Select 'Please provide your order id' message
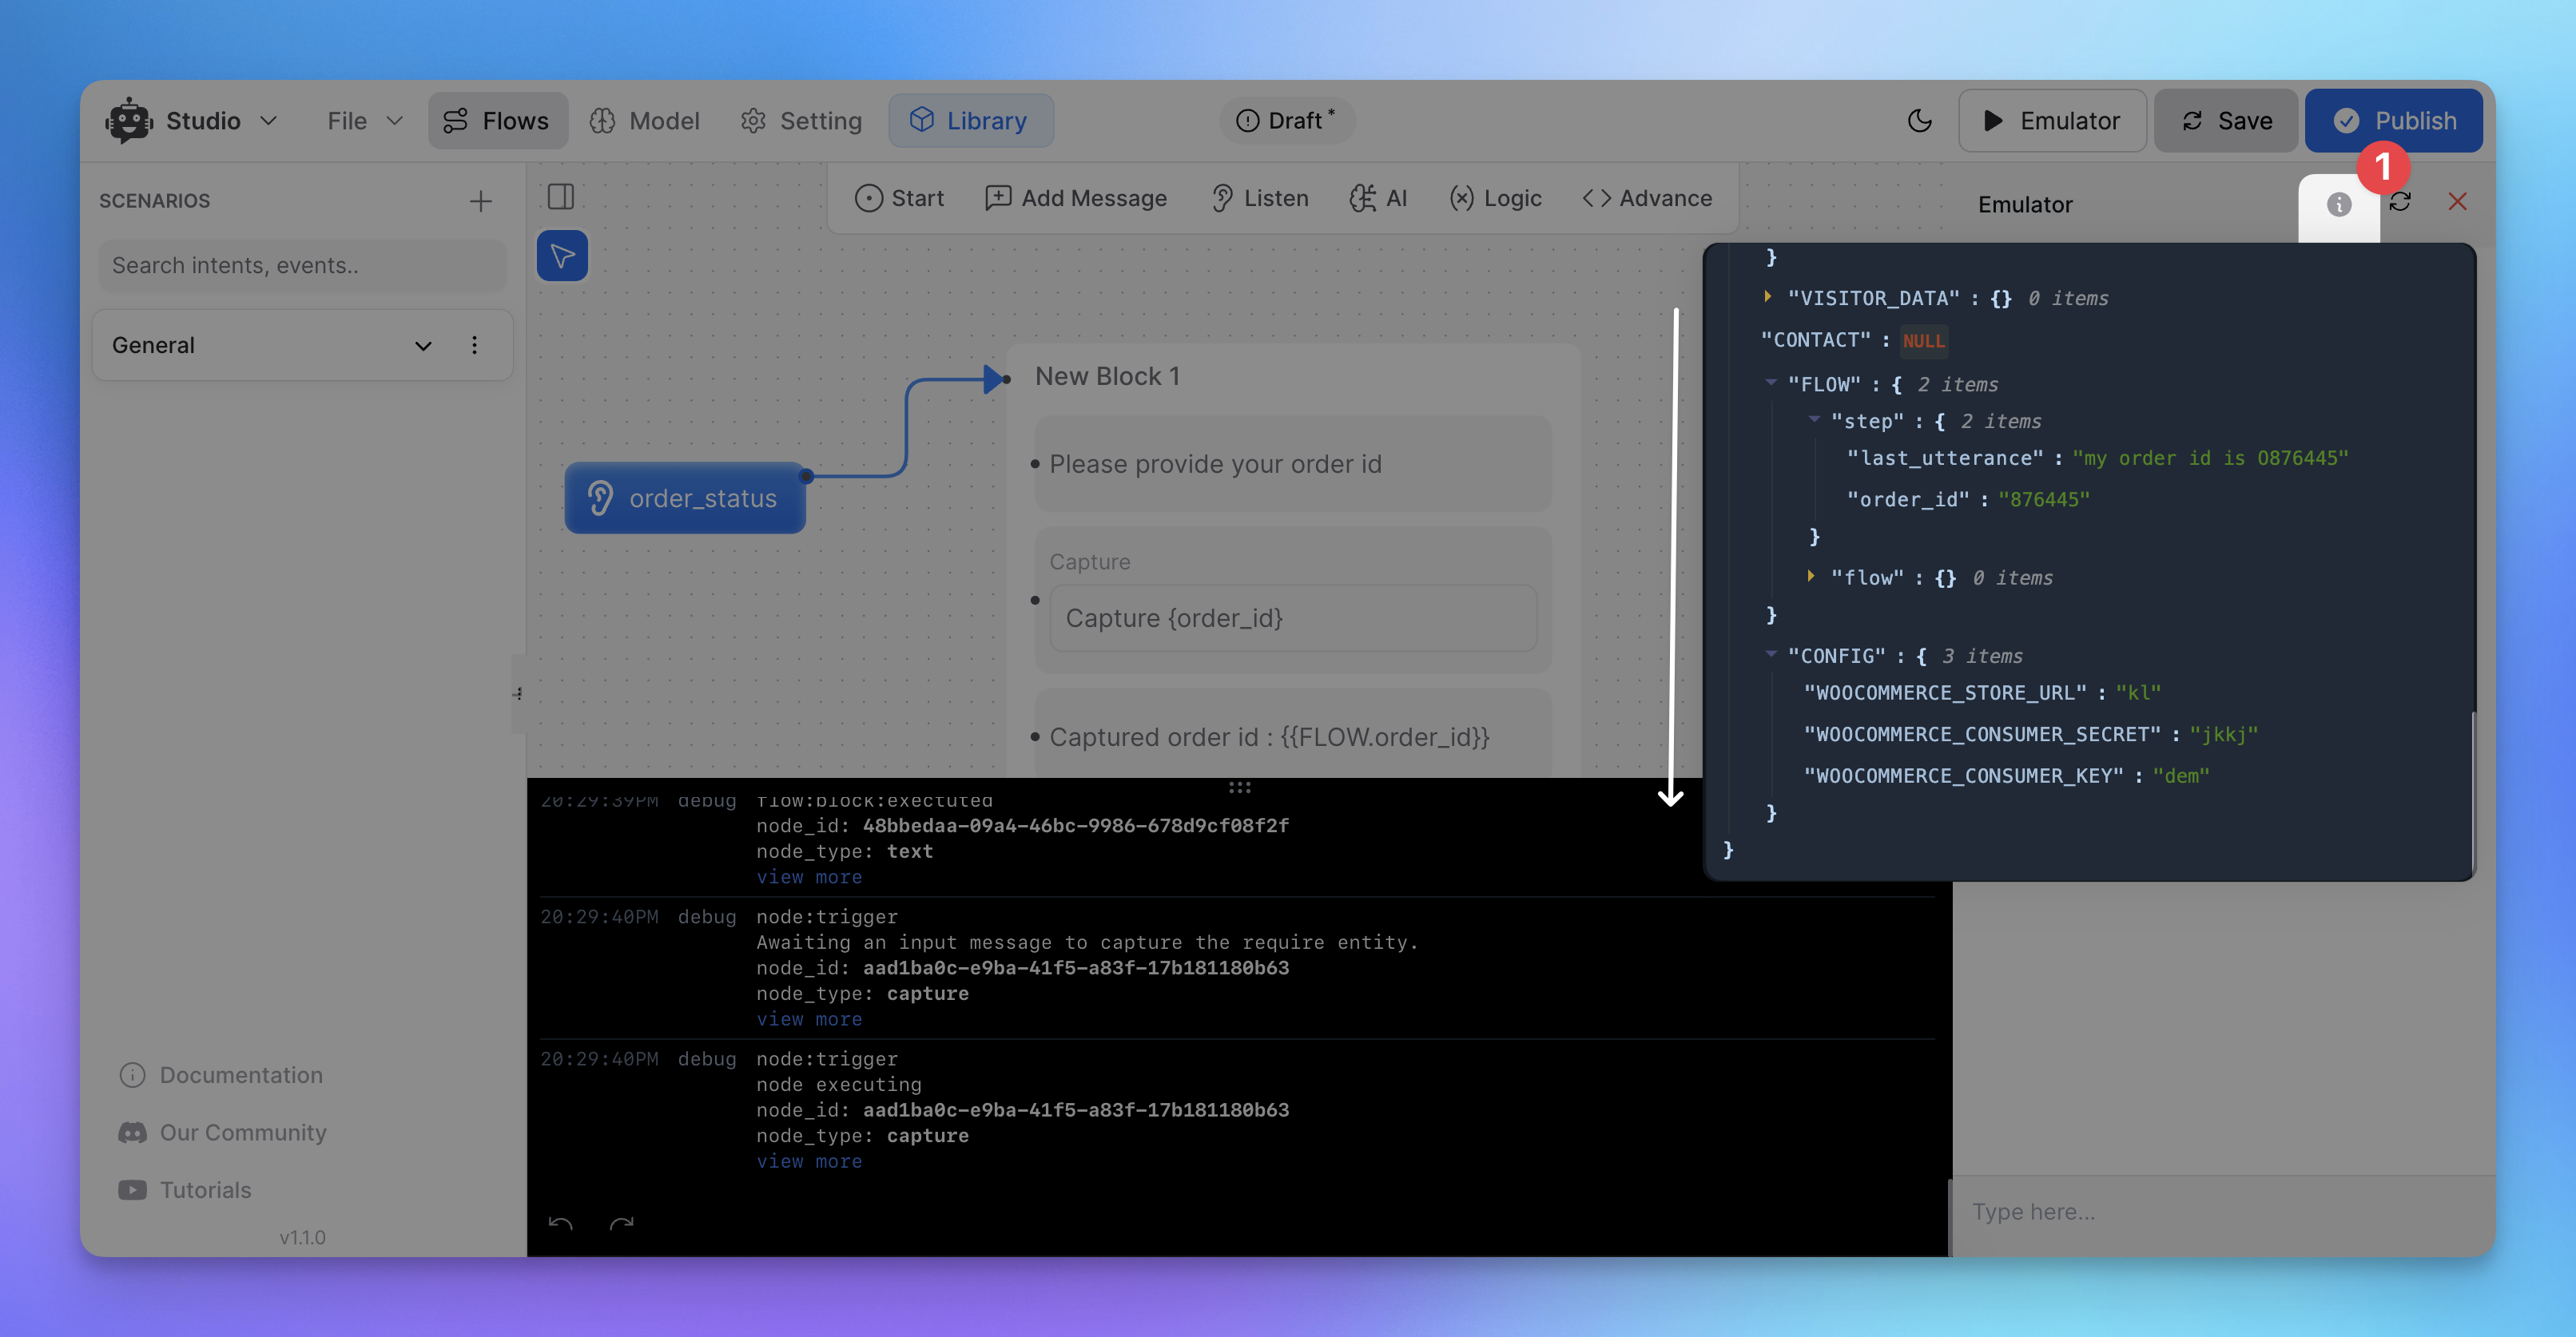This screenshot has width=2576, height=1337. [1293, 465]
